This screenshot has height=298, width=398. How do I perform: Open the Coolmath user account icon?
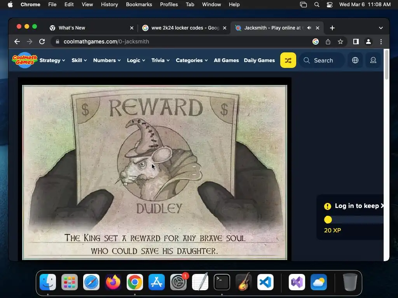(373, 60)
